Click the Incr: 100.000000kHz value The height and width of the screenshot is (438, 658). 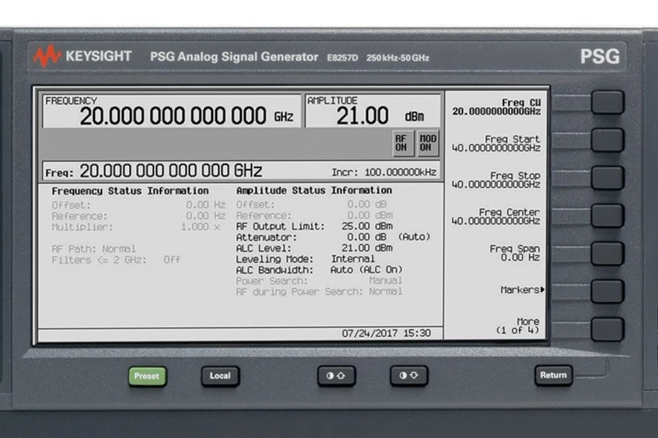pyautogui.click(x=384, y=172)
